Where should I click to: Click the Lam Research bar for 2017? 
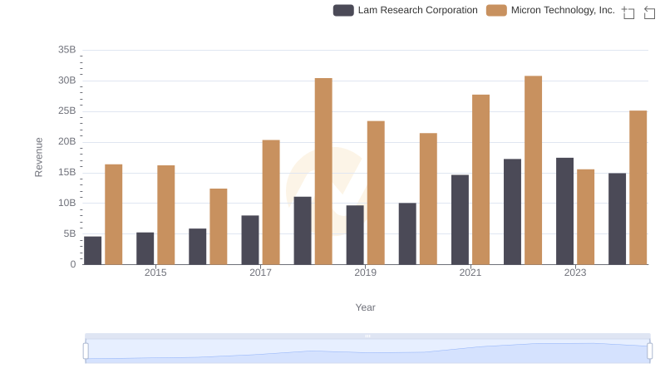pos(250,240)
